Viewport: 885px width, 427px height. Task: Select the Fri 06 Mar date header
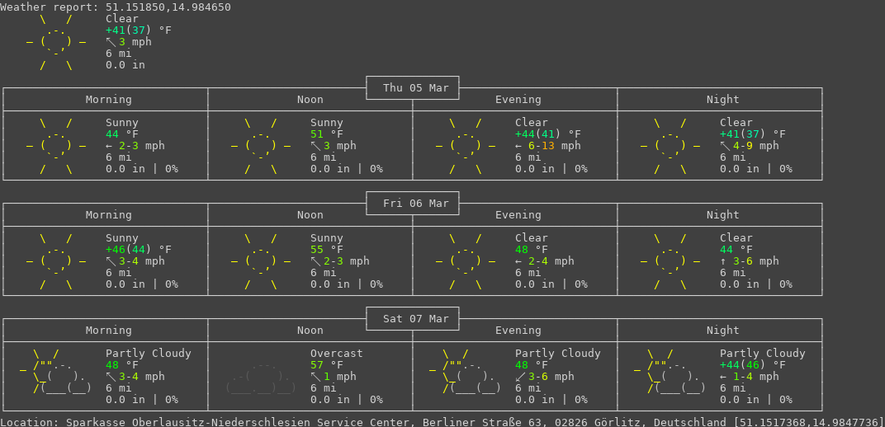point(413,204)
